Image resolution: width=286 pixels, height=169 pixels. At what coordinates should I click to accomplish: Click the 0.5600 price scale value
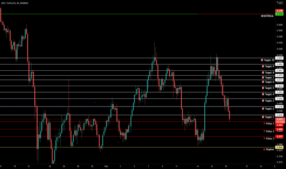pos(280,25)
